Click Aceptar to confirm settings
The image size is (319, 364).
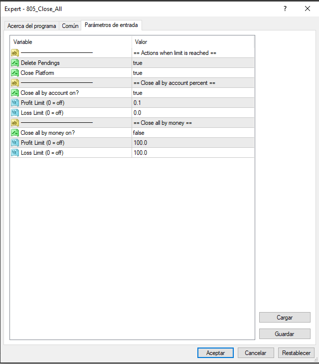coord(215,353)
